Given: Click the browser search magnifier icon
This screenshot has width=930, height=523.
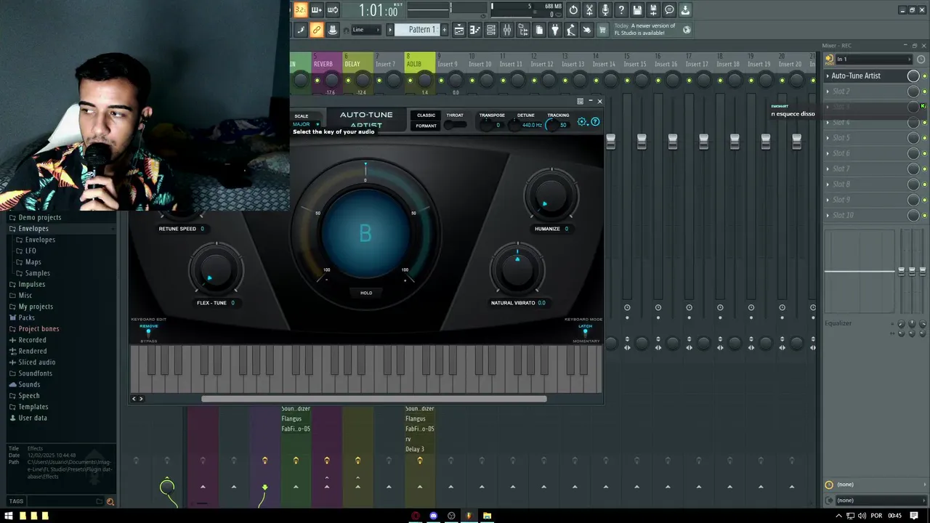Looking at the screenshot, I should [110, 501].
